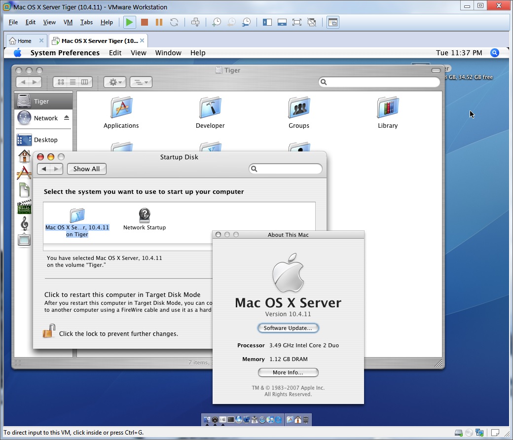Click the Startup Disk search field
The image size is (513, 440).
point(286,169)
